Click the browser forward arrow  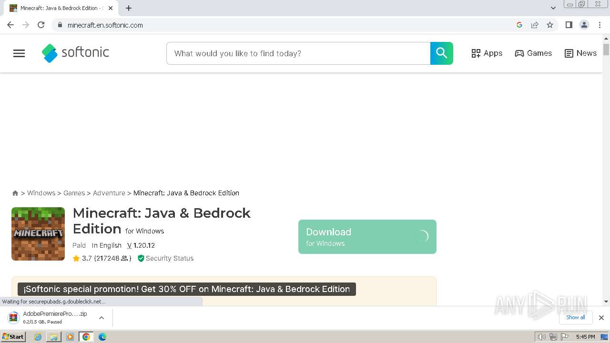coord(26,25)
